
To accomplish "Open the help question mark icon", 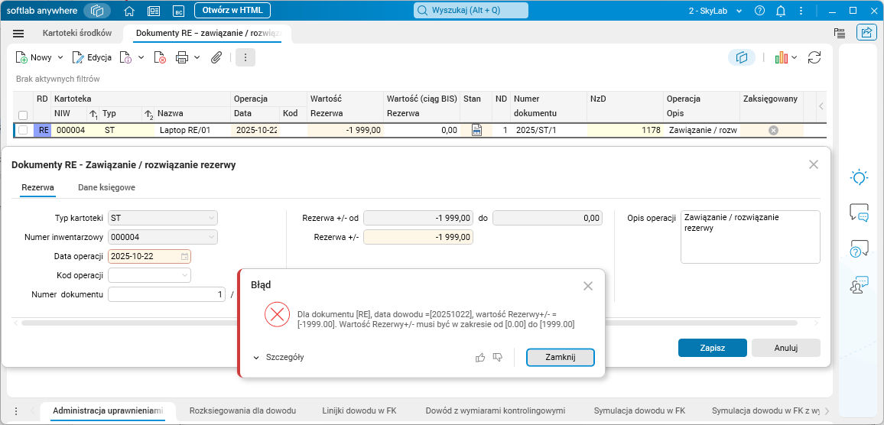I will [x=760, y=10].
